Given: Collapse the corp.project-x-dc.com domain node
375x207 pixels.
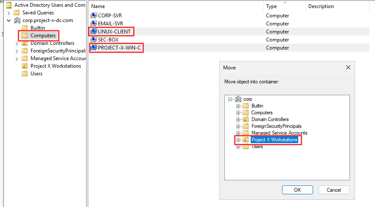Looking at the screenshot, I should (x=8, y=20).
